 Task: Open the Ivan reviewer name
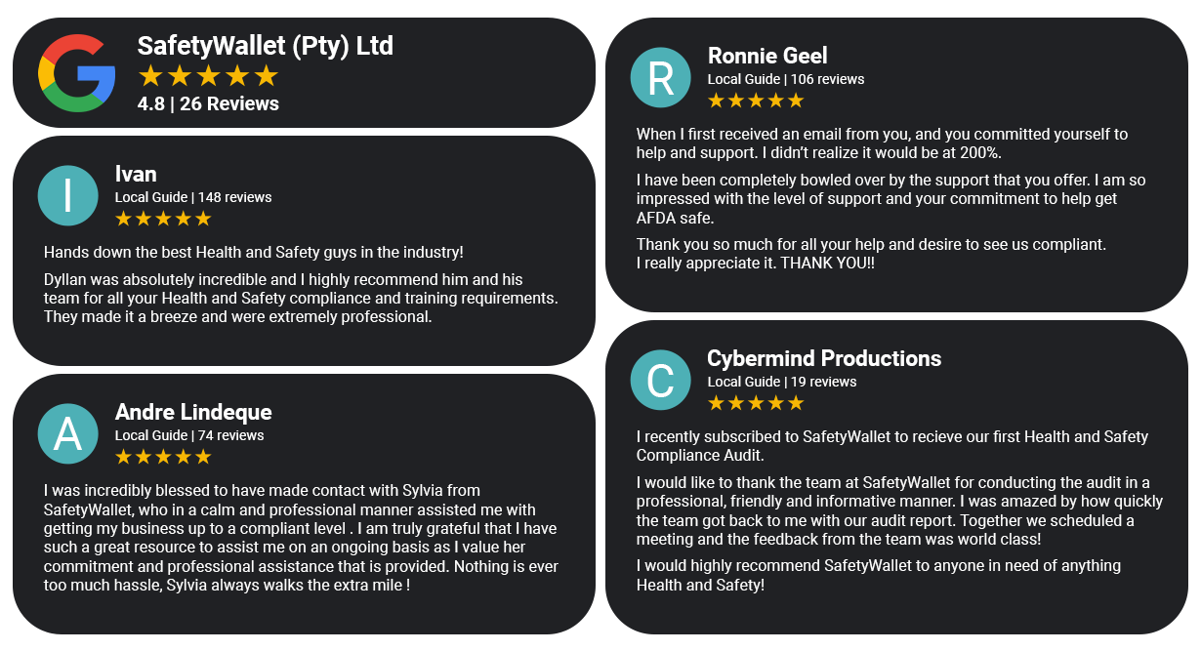pos(136,174)
